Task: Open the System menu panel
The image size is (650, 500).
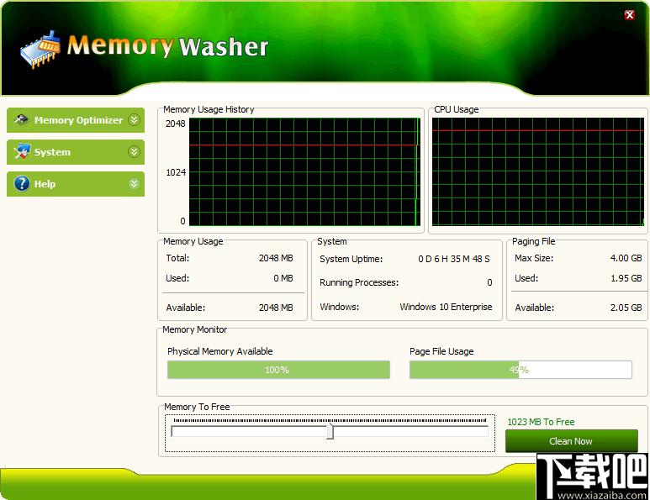Action: click(76, 152)
